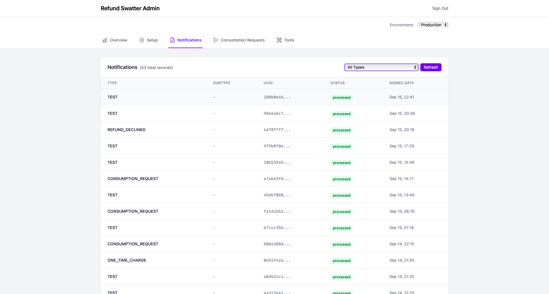Click processed status for ONE_TIME_CHARGE row
The width and height of the screenshot is (549, 294).
(342, 261)
